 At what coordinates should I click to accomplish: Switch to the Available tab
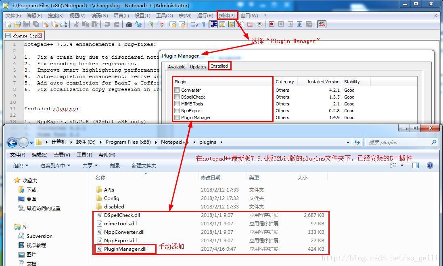click(x=177, y=67)
